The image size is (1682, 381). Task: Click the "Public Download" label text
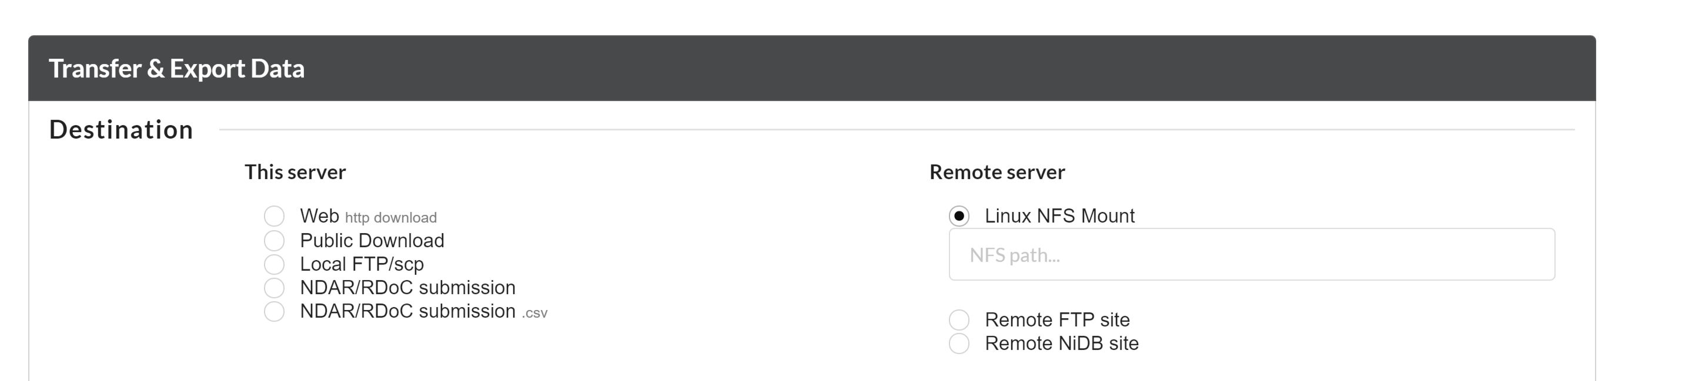(x=372, y=241)
